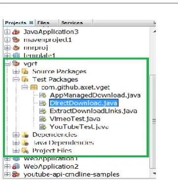Image resolution: width=178 pixels, height=180 pixels.
Task: Collapse the com.github.axet.vget package
Action: pyautogui.click(x=25, y=87)
